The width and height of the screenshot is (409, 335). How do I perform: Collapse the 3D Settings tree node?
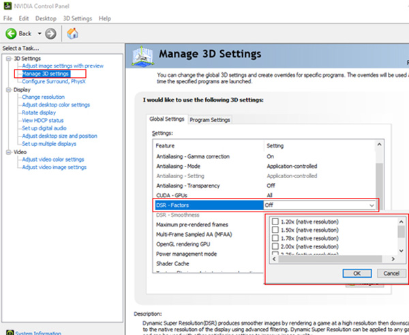(7, 59)
